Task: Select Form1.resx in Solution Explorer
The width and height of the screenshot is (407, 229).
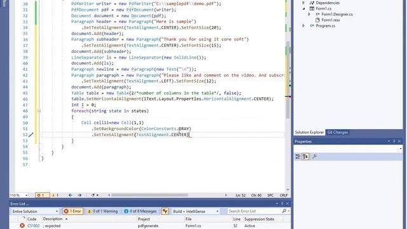Action: 331,20
